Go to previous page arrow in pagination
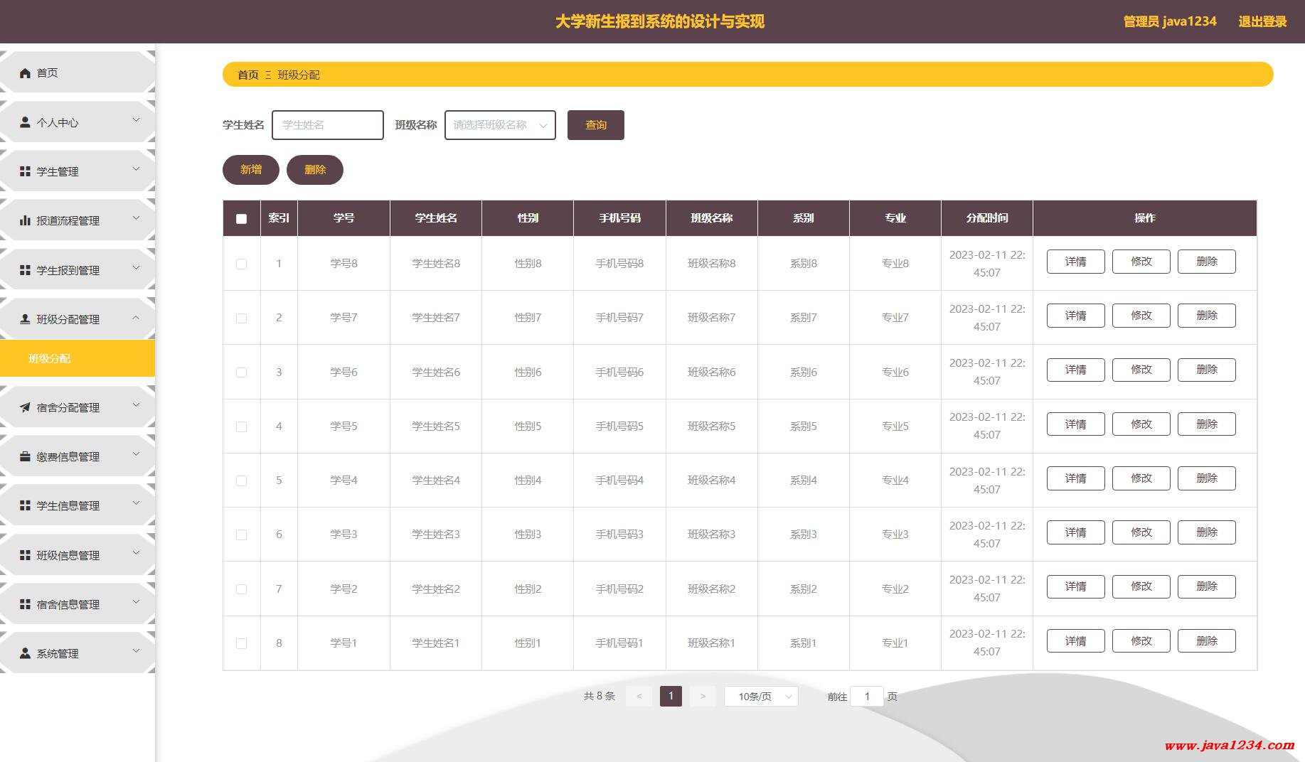Image resolution: width=1305 pixels, height=762 pixels. point(639,696)
